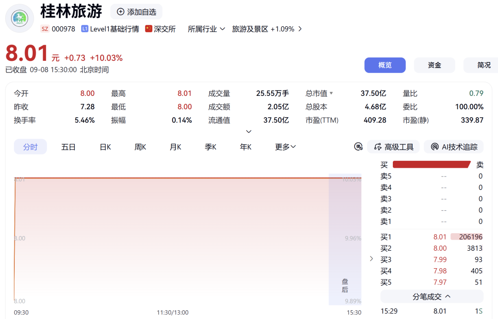Click current price 8.01 元
Screen dimensions: 498x319
pyautogui.click(x=32, y=53)
